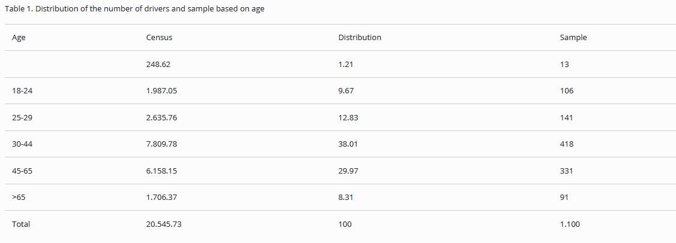Viewport: 676px width, 243px height.
Task: Select the Age column header
Action: click(x=19, y=38)
